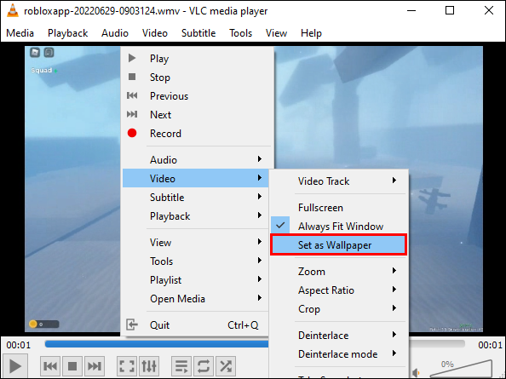
Task: Show the playlist via toolbar icon
Action: coord(181,366)
